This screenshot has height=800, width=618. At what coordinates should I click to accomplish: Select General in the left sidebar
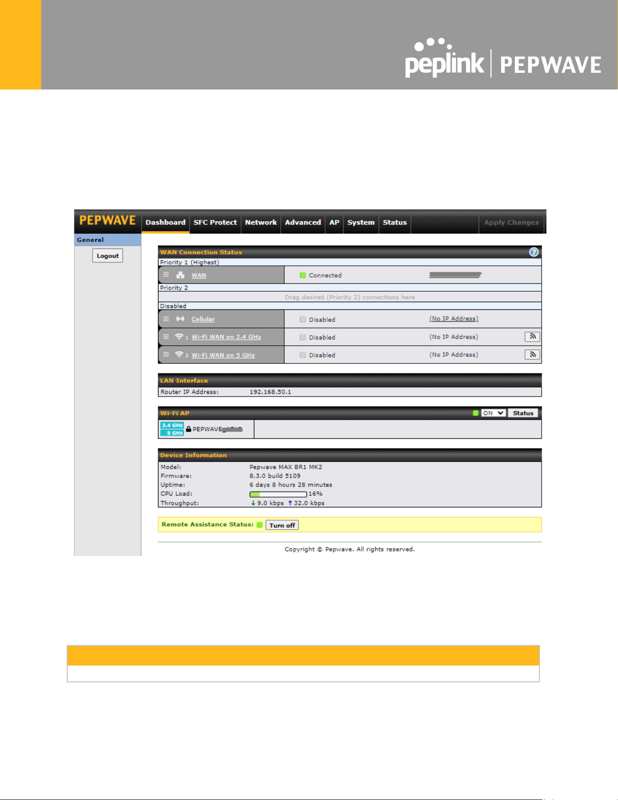pyautogui.click(x=108, y=239)
